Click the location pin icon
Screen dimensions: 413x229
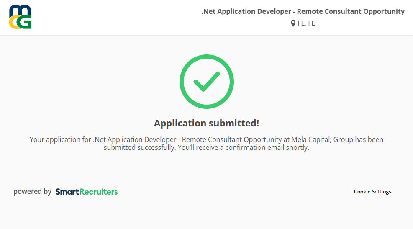293,23
